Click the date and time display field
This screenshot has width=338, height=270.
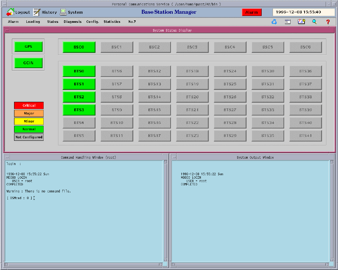pyautogui.click(x=304, y=12)
